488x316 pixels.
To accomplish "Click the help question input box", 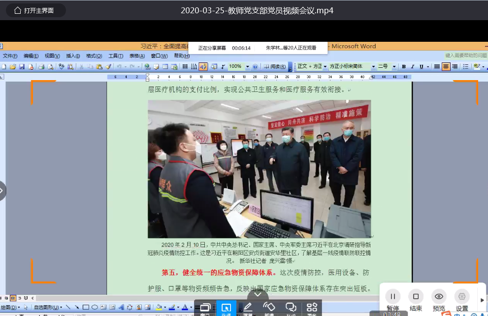I will point(465,56).
